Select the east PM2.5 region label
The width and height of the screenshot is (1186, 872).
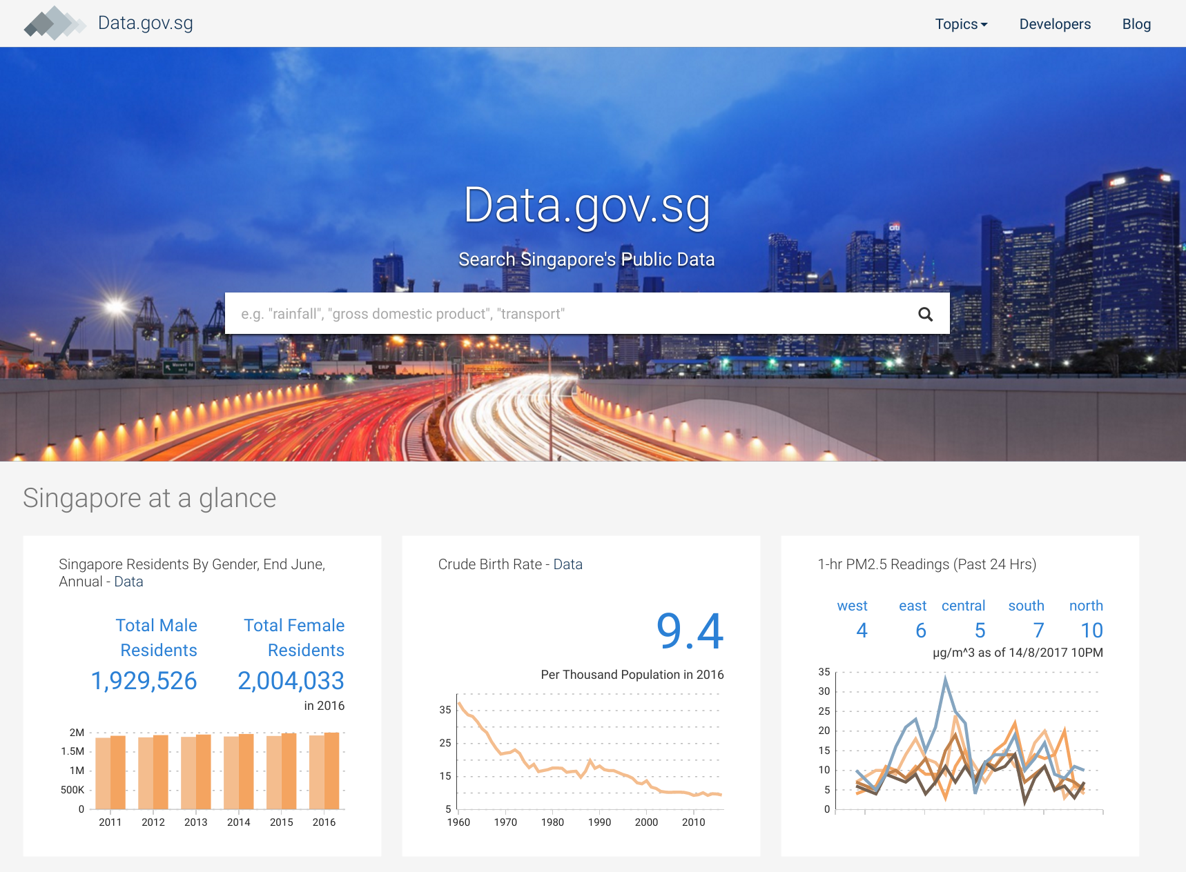[x=912, y=606]
